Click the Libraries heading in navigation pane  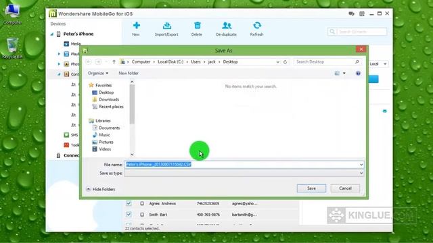[x=99, y=121]
